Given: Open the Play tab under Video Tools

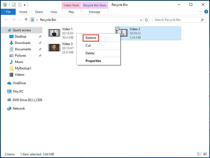Looking at the screenshot, I should pos(71,12).
